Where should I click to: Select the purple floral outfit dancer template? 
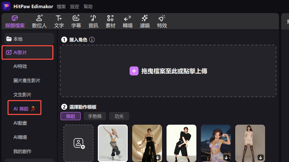pos(216,143)
